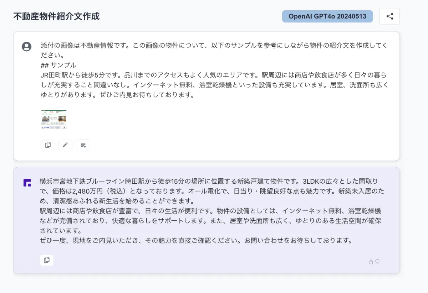This screenshot has width=428, height=293.
Task: Click the user avatar icon
Action: [27, 47]
